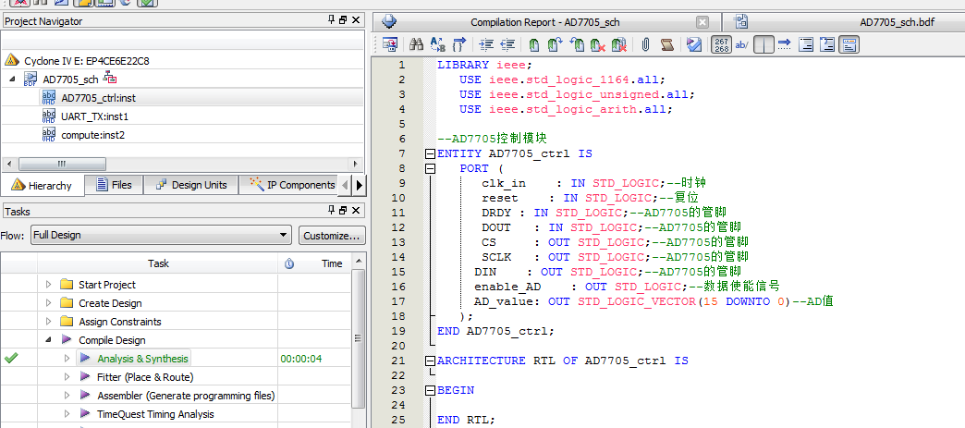Toggle the rightmost highlighted editor toolbar button

point(849,43)
